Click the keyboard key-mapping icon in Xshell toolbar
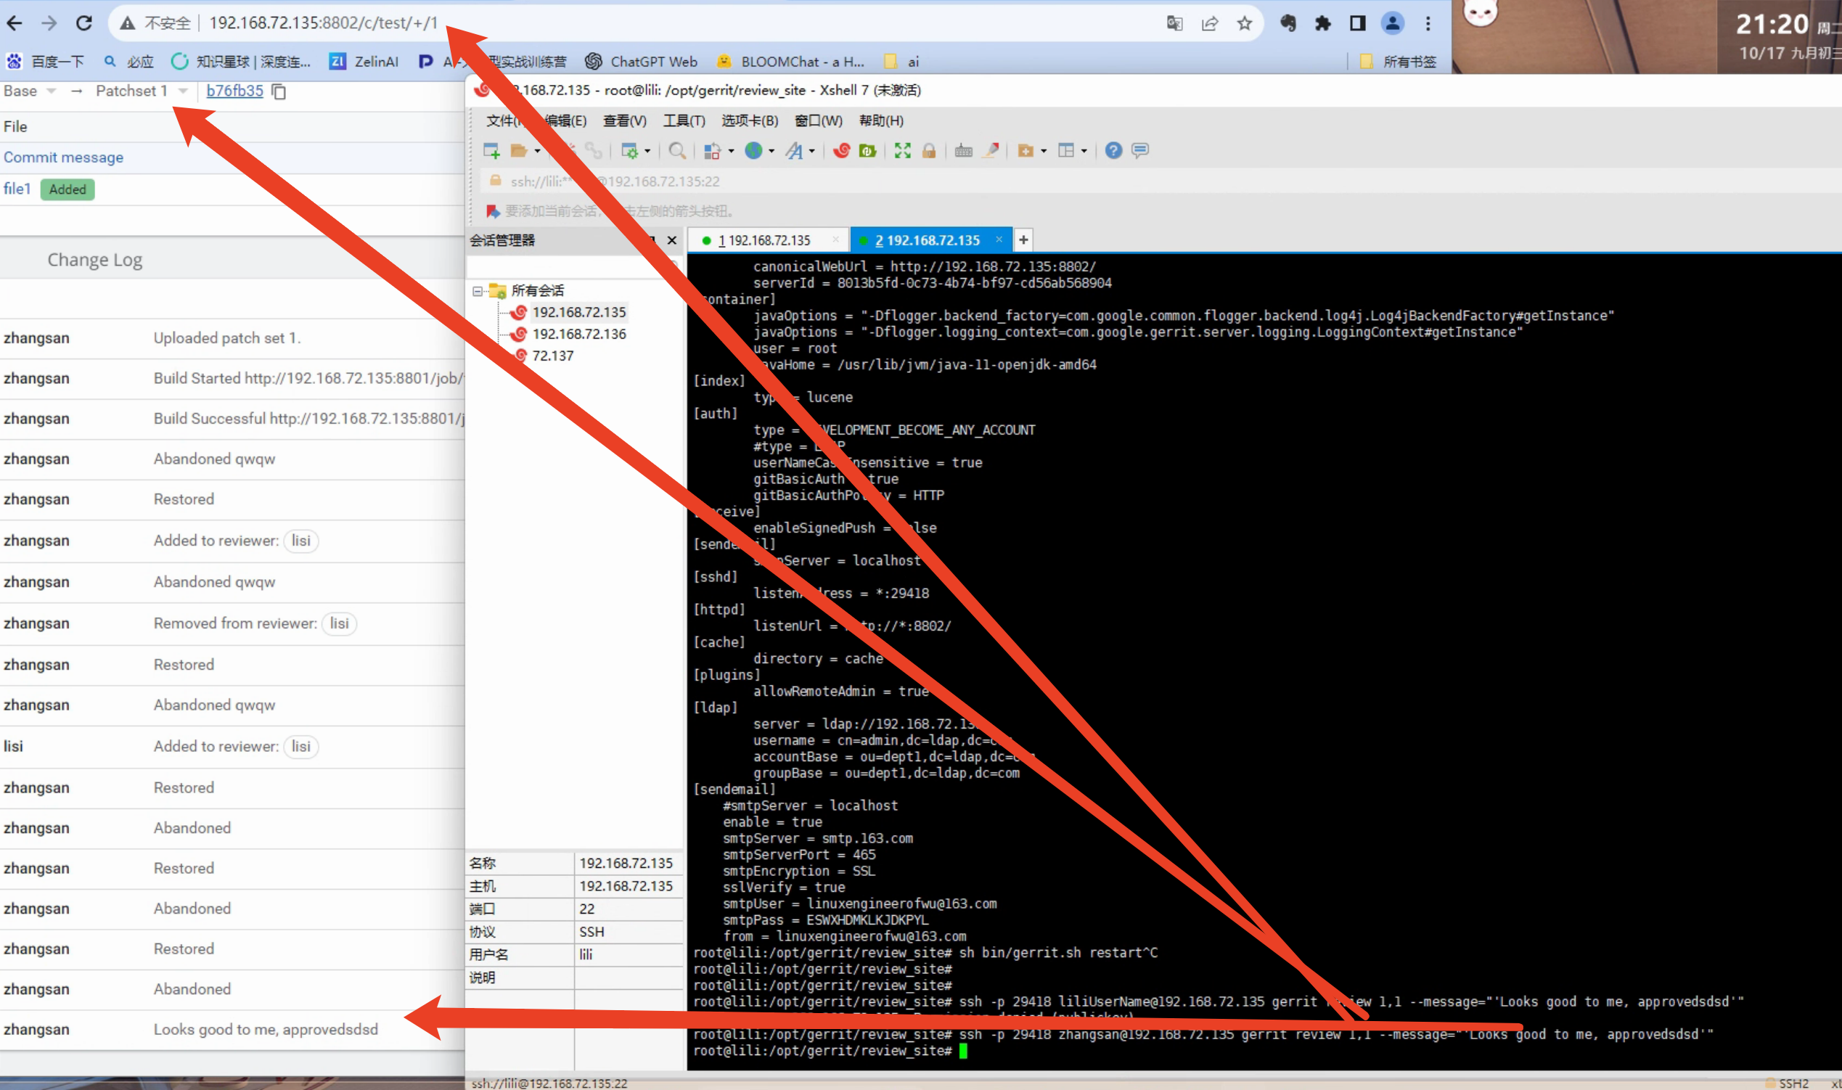Screen dimensions: 1842x1090 (964, 150)
